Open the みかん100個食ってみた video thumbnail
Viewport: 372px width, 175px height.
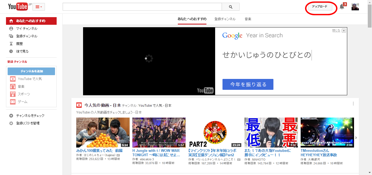click(103, 133)
